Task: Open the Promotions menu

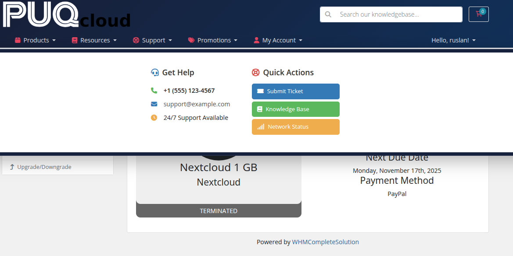Action: click(x=213, y=40)
